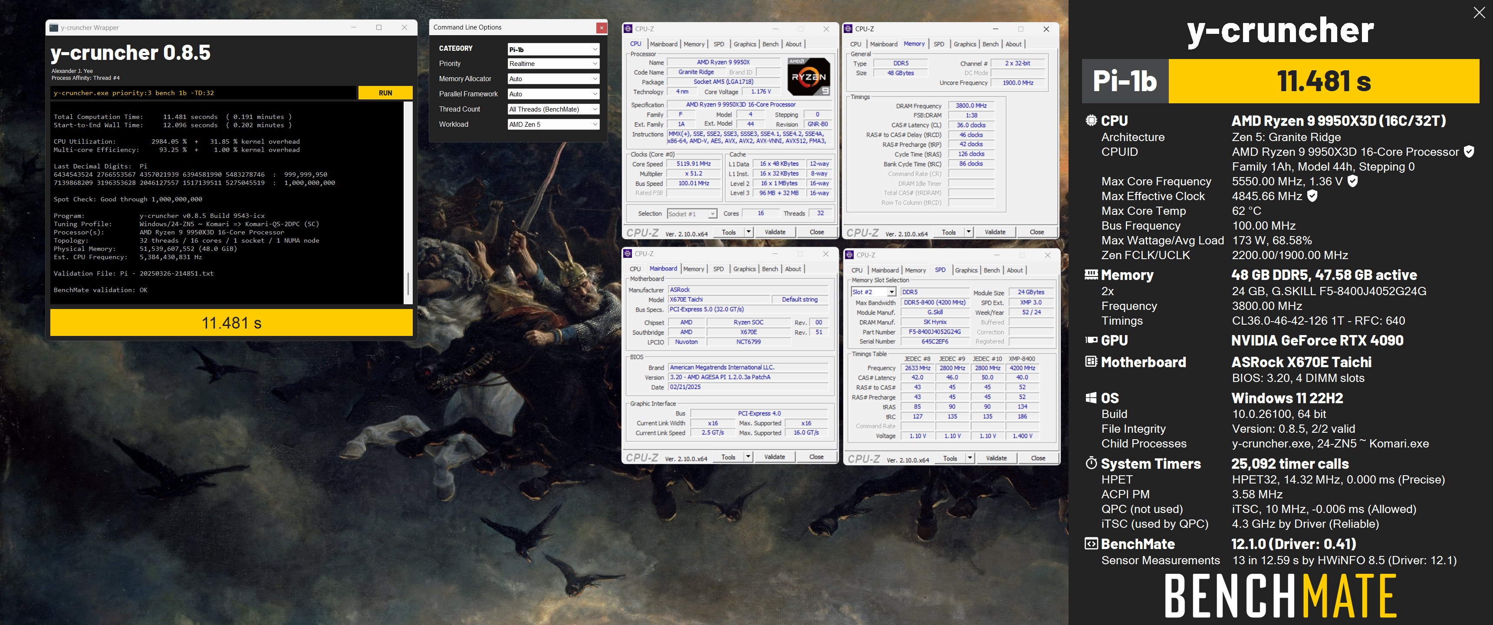Open the Socket #1 selection dropdown

(x=692, y=214)
